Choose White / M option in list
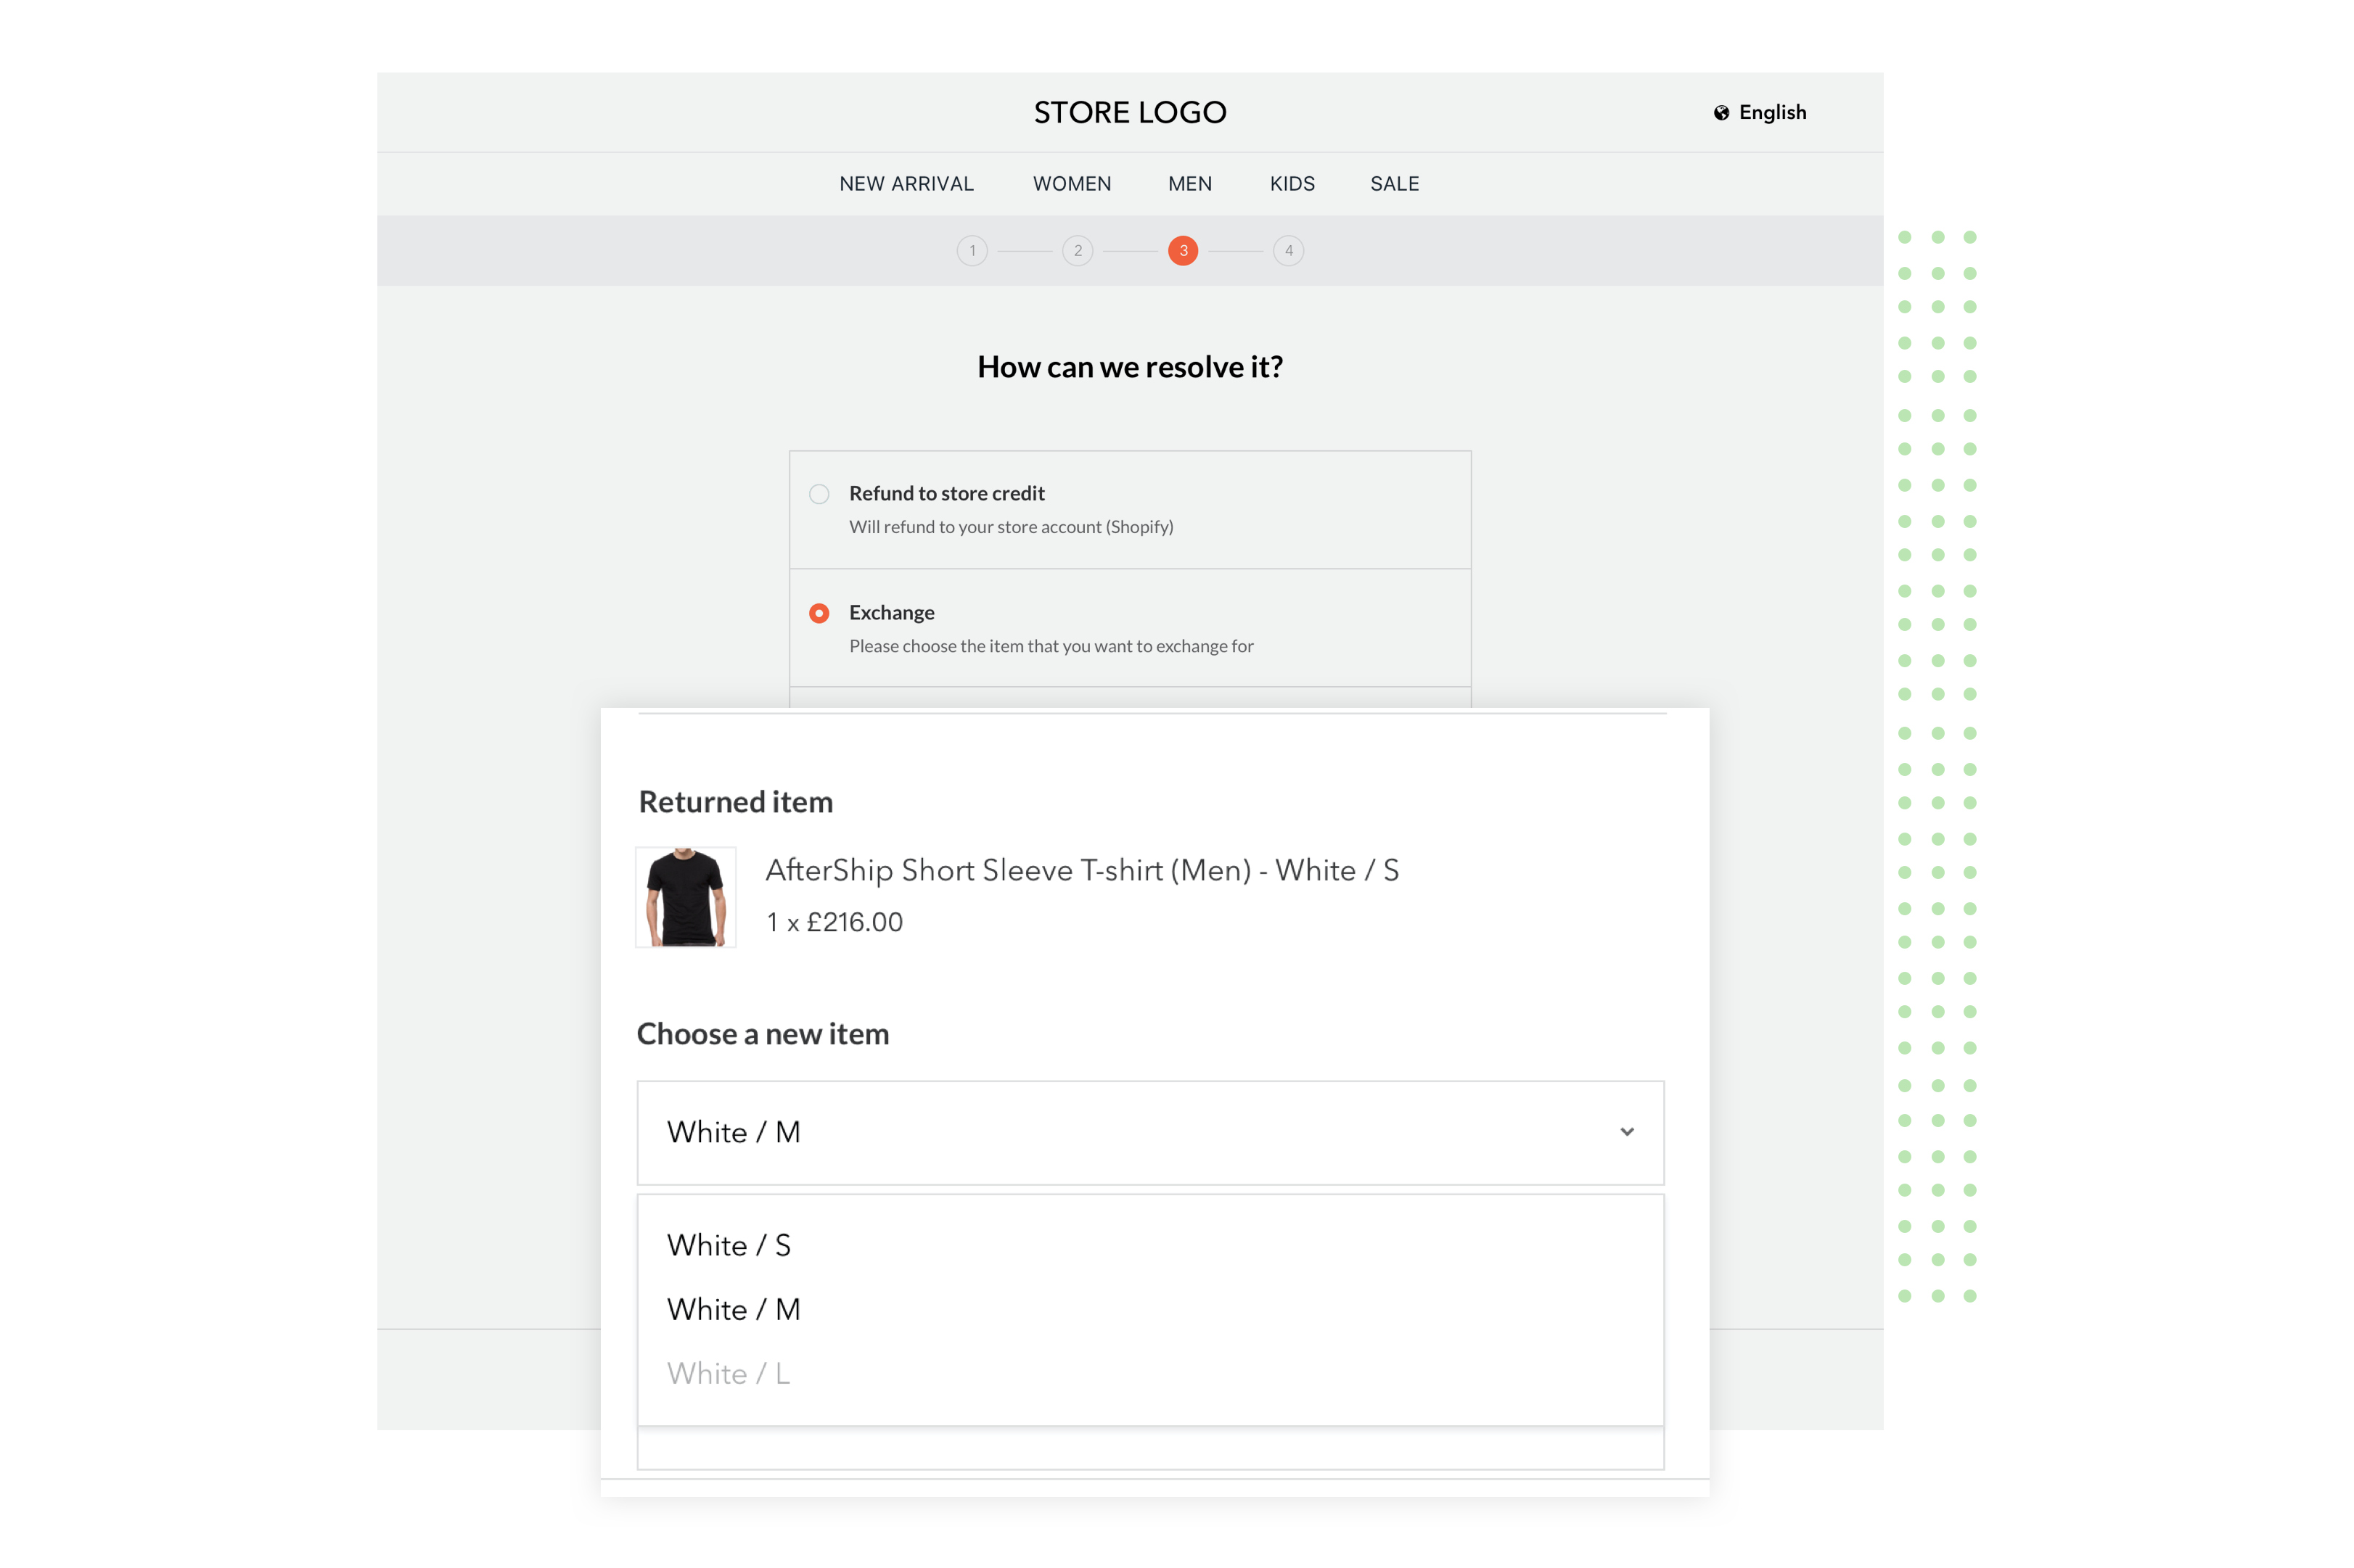 point(734,1309)
